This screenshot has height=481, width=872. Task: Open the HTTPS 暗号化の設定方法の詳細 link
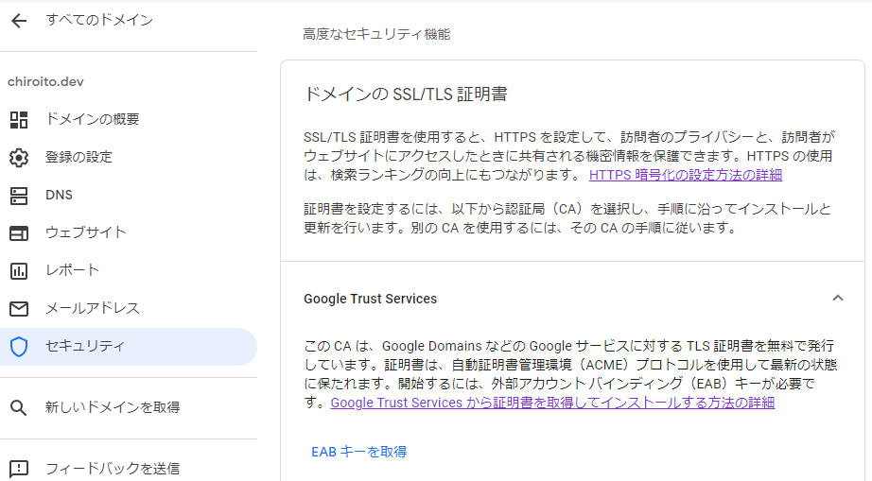click(x=686, y=175)
